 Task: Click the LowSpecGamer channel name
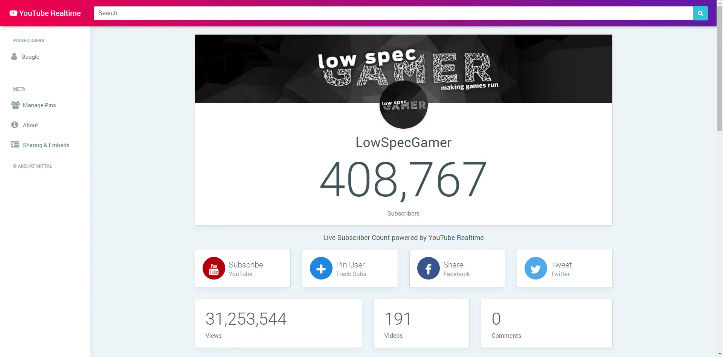[x=404, y=143]
